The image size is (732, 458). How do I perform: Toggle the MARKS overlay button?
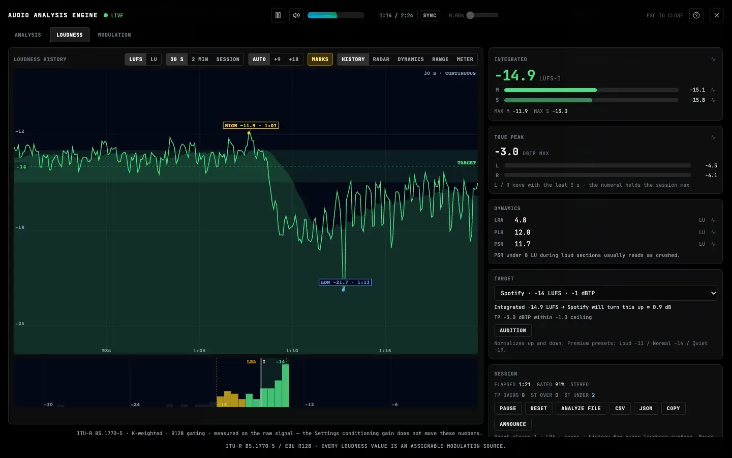pos(320,60)
